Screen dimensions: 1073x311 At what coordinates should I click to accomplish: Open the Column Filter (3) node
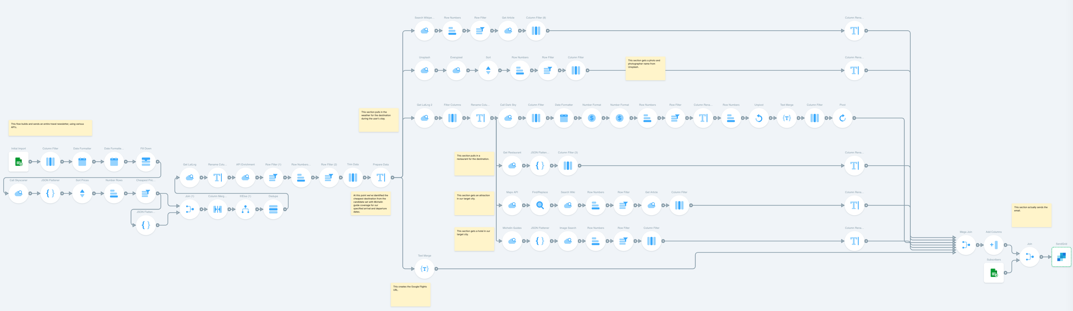pos(568,165)
